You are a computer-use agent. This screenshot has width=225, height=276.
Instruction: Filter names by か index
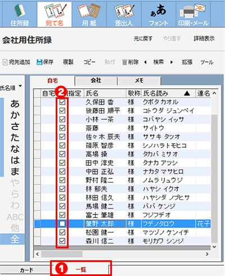click(15, 115)
